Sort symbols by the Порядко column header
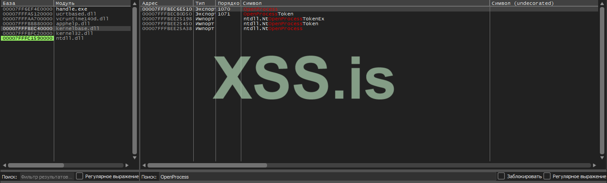Image resolution: width=607 pixels, height=183 pixels. (x=228, y=3)
